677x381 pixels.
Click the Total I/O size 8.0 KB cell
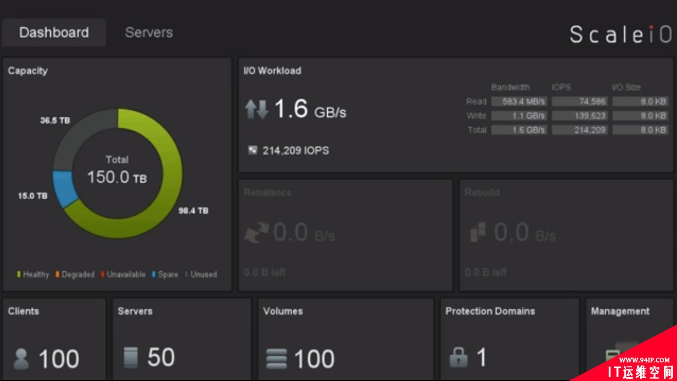(x=640, y=130)
